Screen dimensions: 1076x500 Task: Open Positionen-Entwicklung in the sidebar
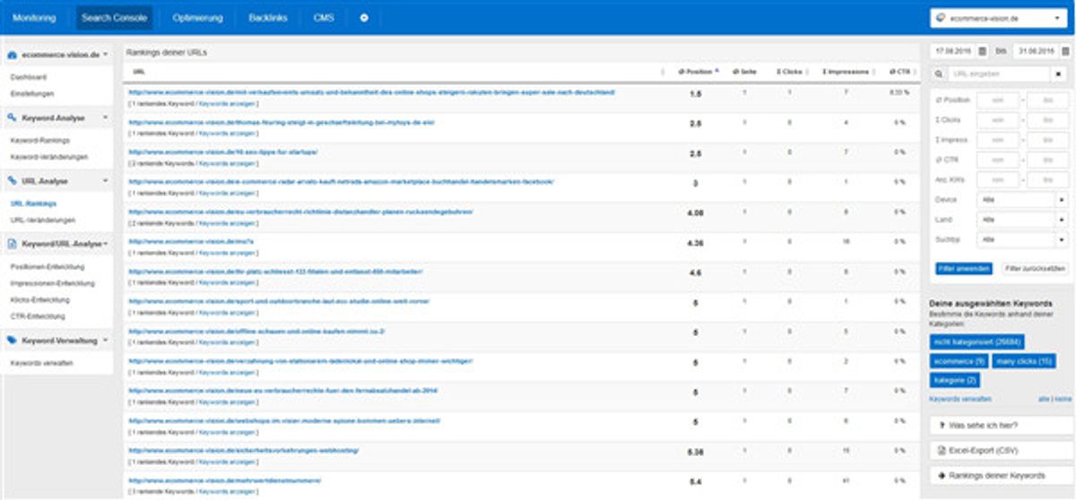coord(47,267)
